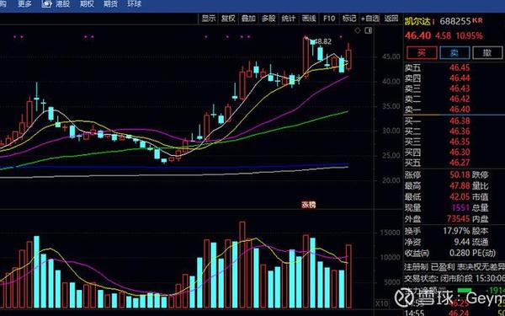Open the 显示 display options
This screenshot has height=316, width=505.
[209, 19]
